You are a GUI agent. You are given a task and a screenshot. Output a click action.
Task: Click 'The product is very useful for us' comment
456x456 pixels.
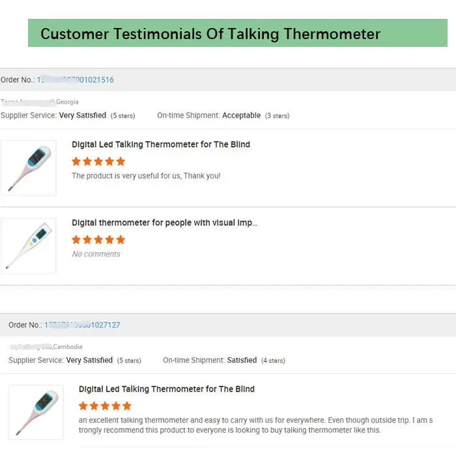[x=146, y=176]
